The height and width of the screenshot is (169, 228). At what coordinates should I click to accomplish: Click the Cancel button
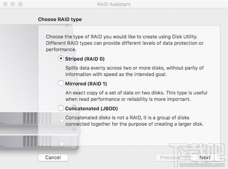tap(53, 158)
